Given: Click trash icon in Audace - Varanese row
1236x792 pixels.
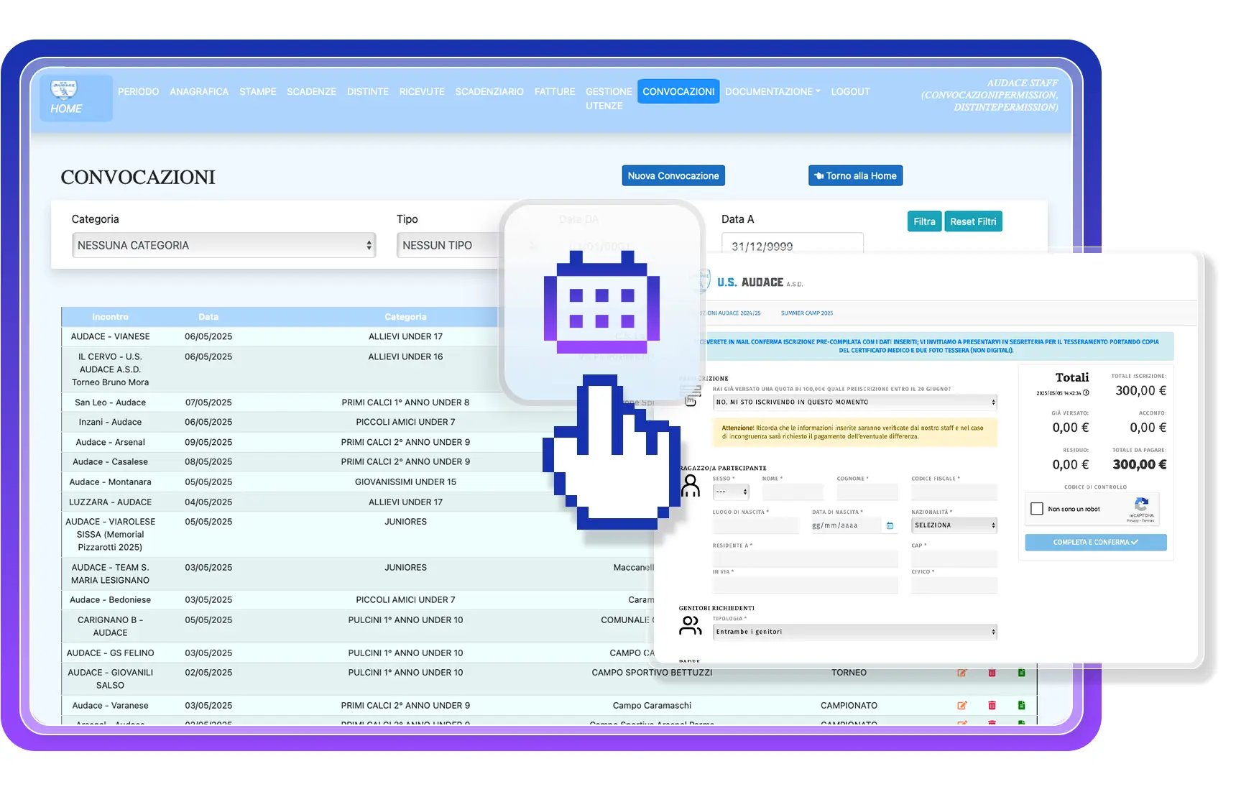Looking at the screenshot, I should click(x=992, y=705).
